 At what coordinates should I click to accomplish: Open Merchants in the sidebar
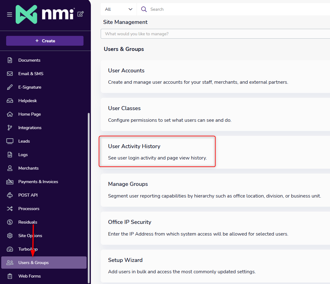click(28, 168)
